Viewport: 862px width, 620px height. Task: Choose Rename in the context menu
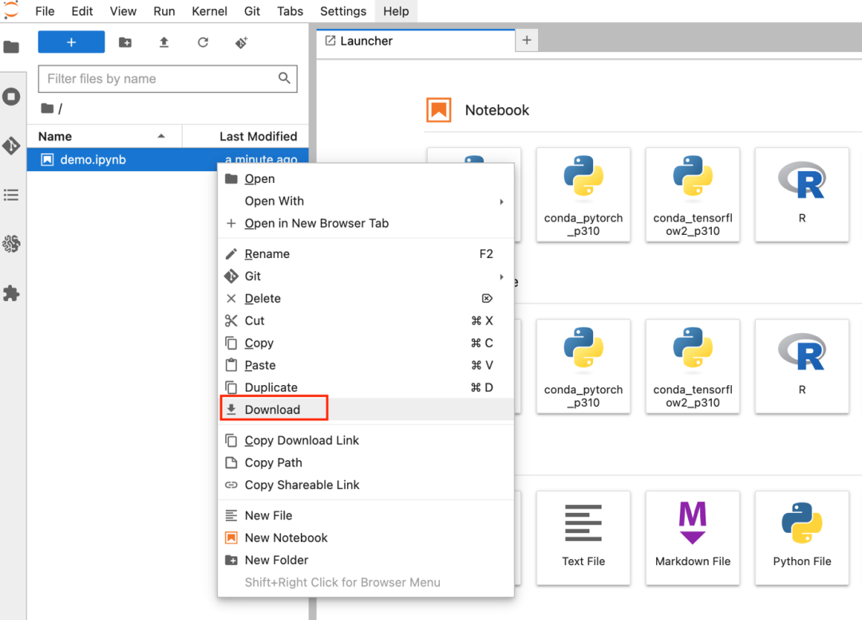click(x=366, y=253)
